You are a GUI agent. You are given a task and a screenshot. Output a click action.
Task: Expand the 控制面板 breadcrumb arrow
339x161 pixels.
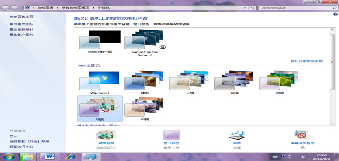pyautogui.click(x=59, y=8)
